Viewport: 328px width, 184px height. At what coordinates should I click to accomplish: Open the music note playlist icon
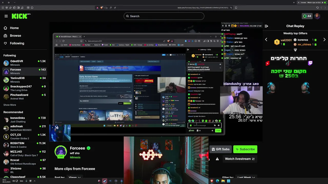point(22,8)
